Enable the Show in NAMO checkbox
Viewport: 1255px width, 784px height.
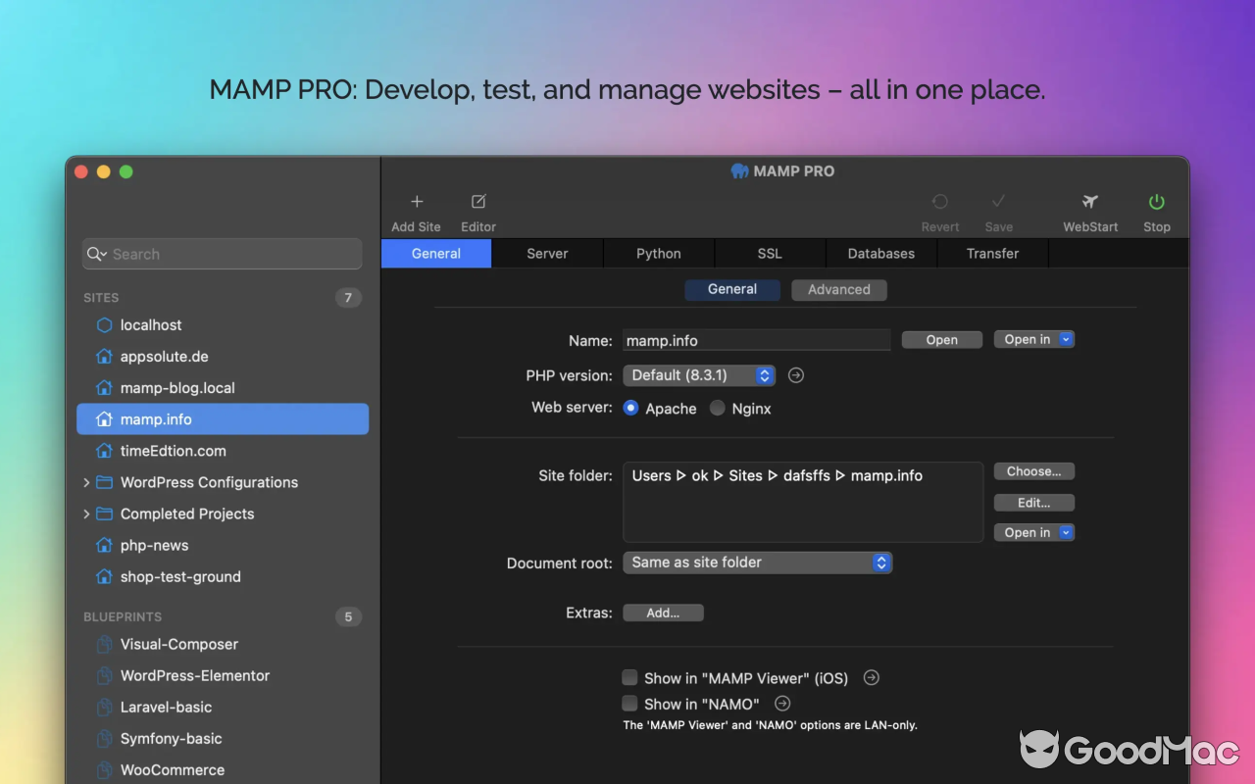coord(629,703)
